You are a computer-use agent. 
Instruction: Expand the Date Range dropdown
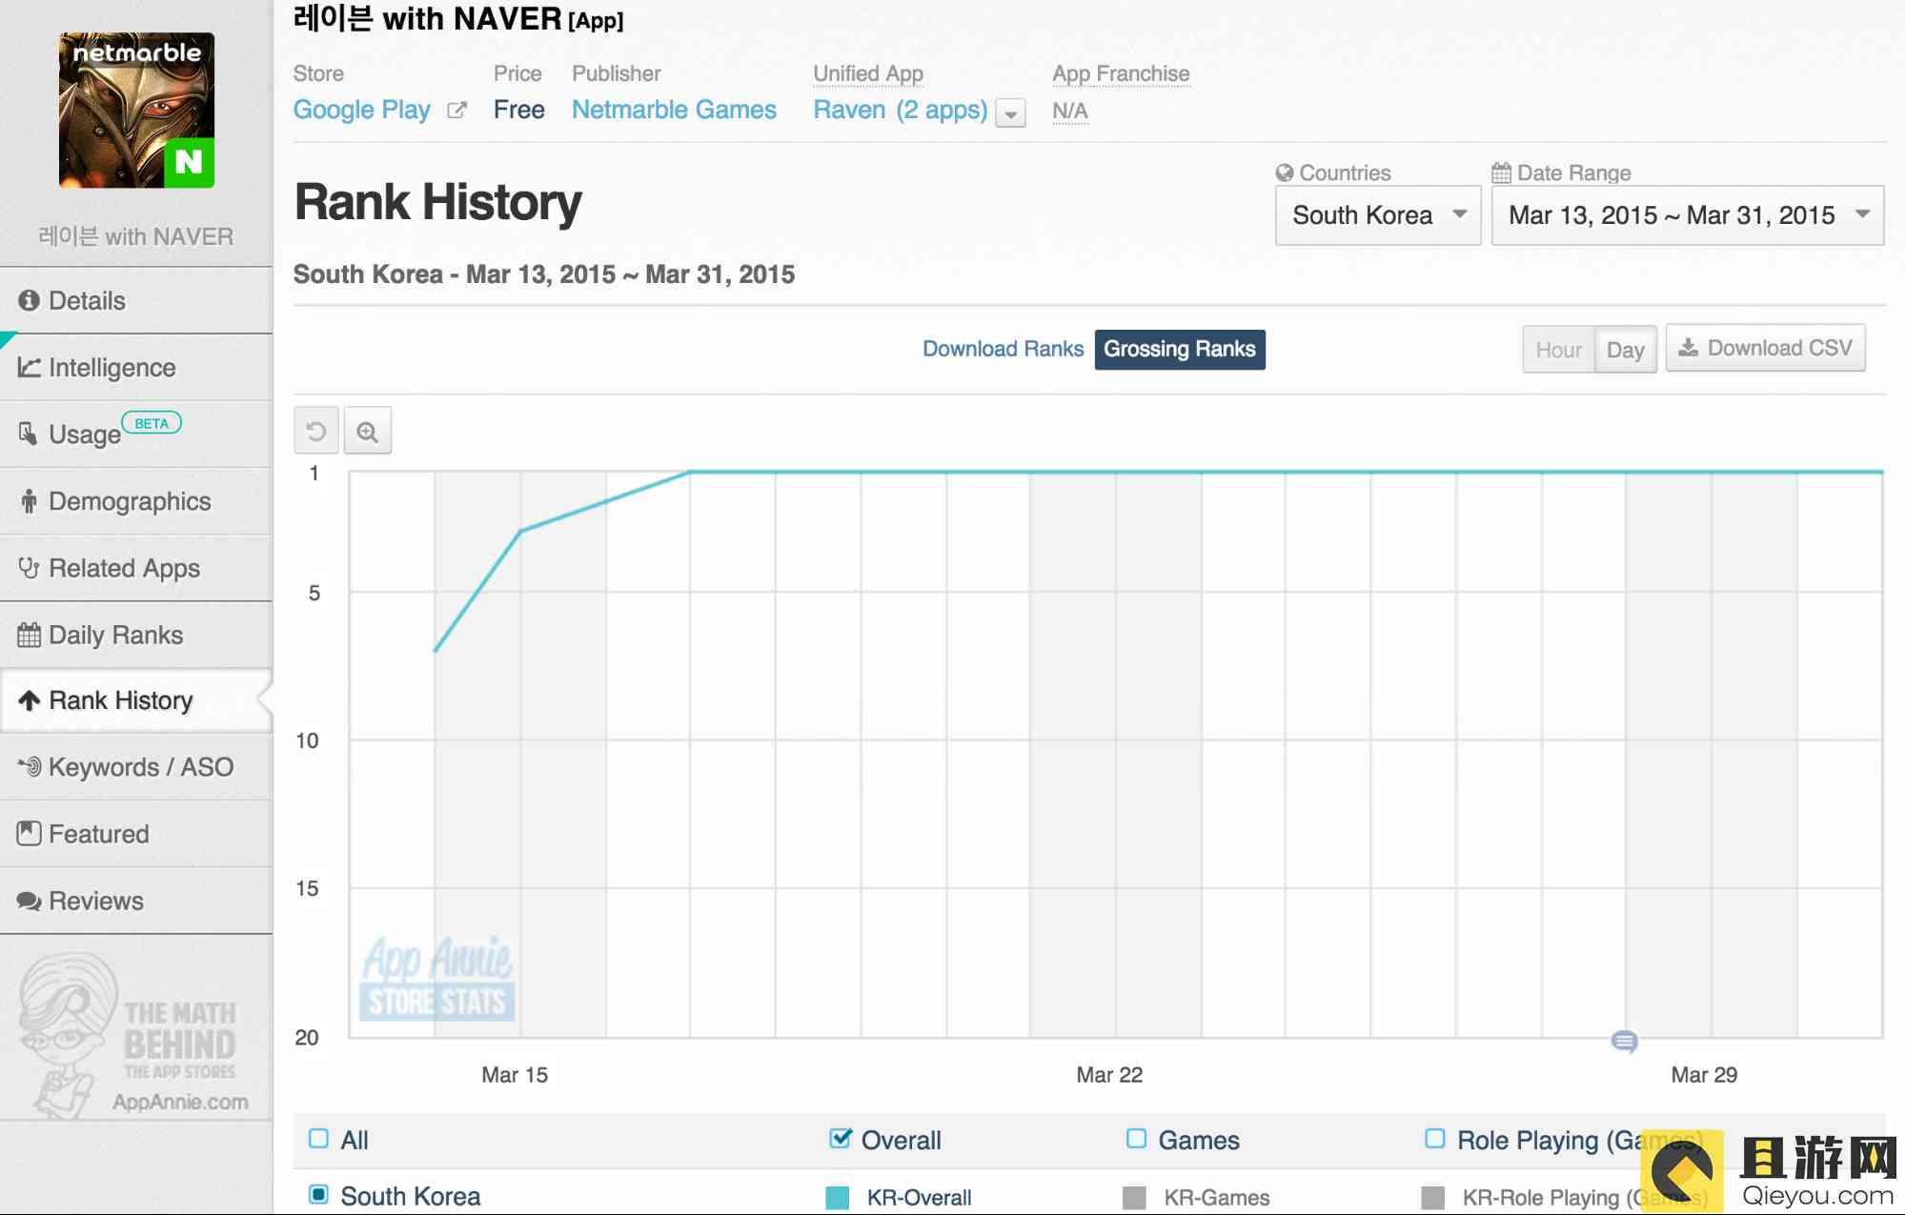click(1687, 215)
